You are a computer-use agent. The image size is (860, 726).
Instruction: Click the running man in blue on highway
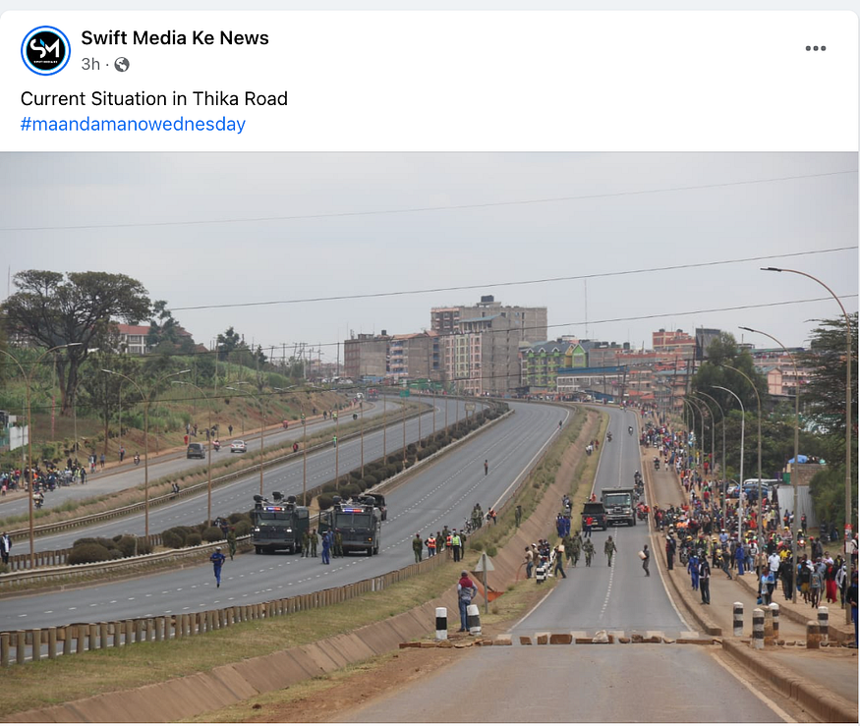pos(218,567)
